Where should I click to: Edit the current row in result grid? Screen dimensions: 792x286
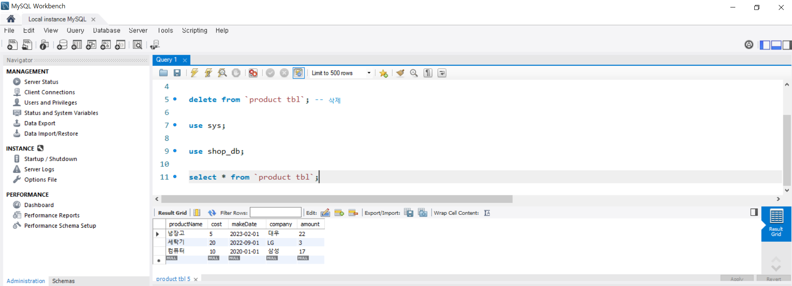click(x=325, y=213)
